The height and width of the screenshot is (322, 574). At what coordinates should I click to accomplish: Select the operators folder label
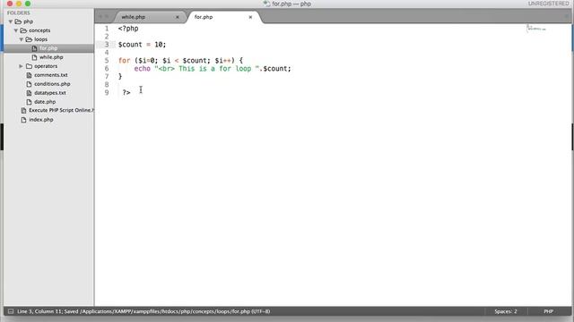point(46,66)
